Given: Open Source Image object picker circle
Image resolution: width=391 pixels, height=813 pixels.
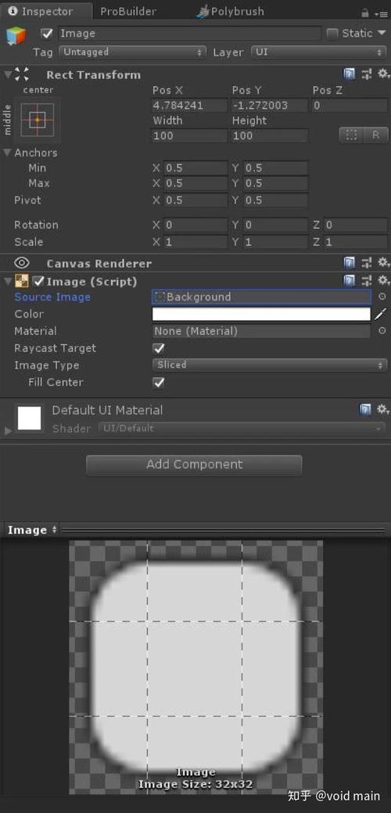Looking at the screenshot, I should click(x=382, y=297).
